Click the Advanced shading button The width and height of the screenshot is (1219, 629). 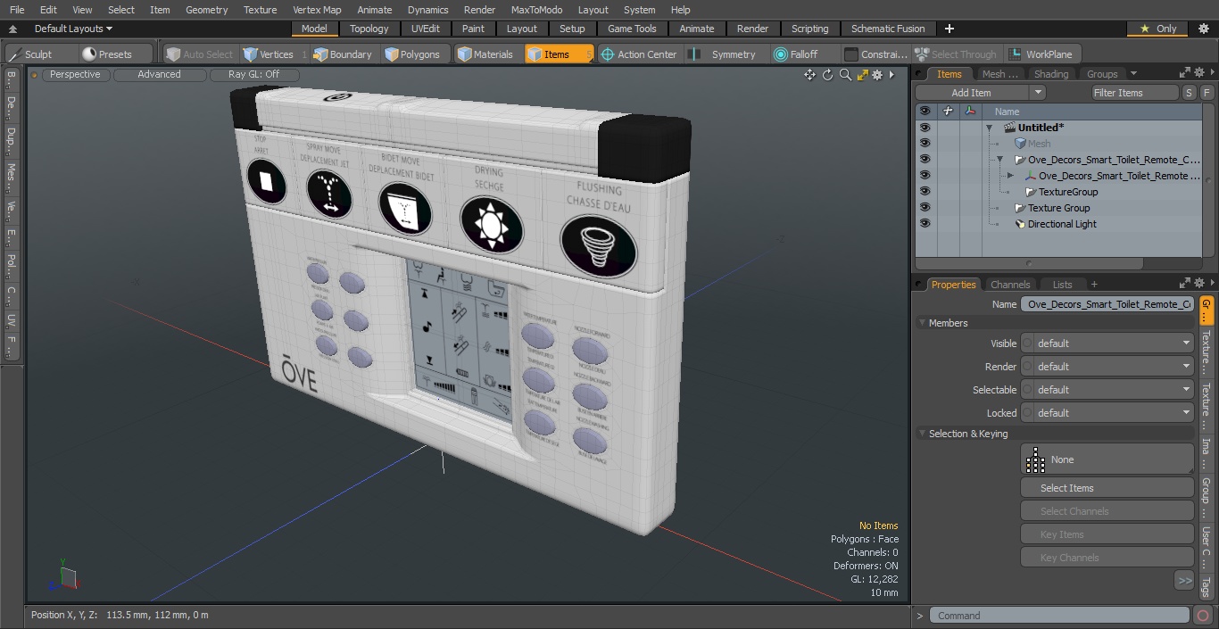coord(159,74)
